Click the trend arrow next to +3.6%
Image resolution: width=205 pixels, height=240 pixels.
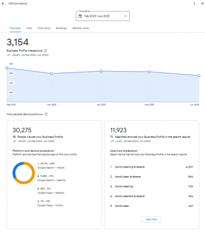pyautogui.click(x=112, y=141)
